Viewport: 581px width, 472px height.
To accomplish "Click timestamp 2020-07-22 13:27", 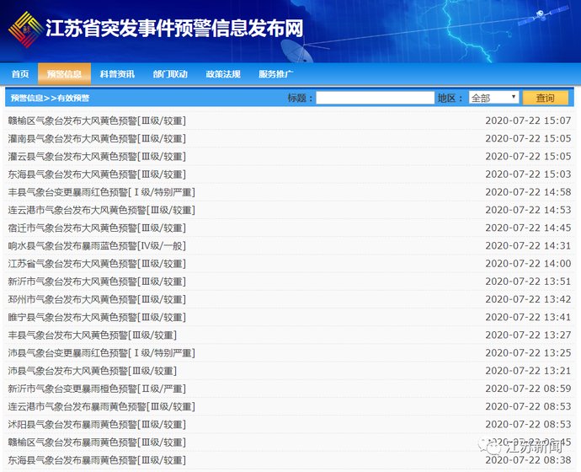I will click(528, 335).
